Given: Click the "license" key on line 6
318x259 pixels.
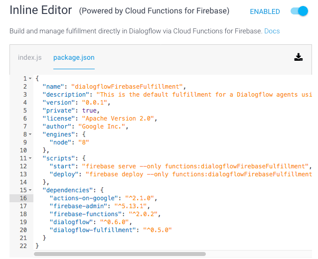Looking at the screenshot, I should coord(59,119).
